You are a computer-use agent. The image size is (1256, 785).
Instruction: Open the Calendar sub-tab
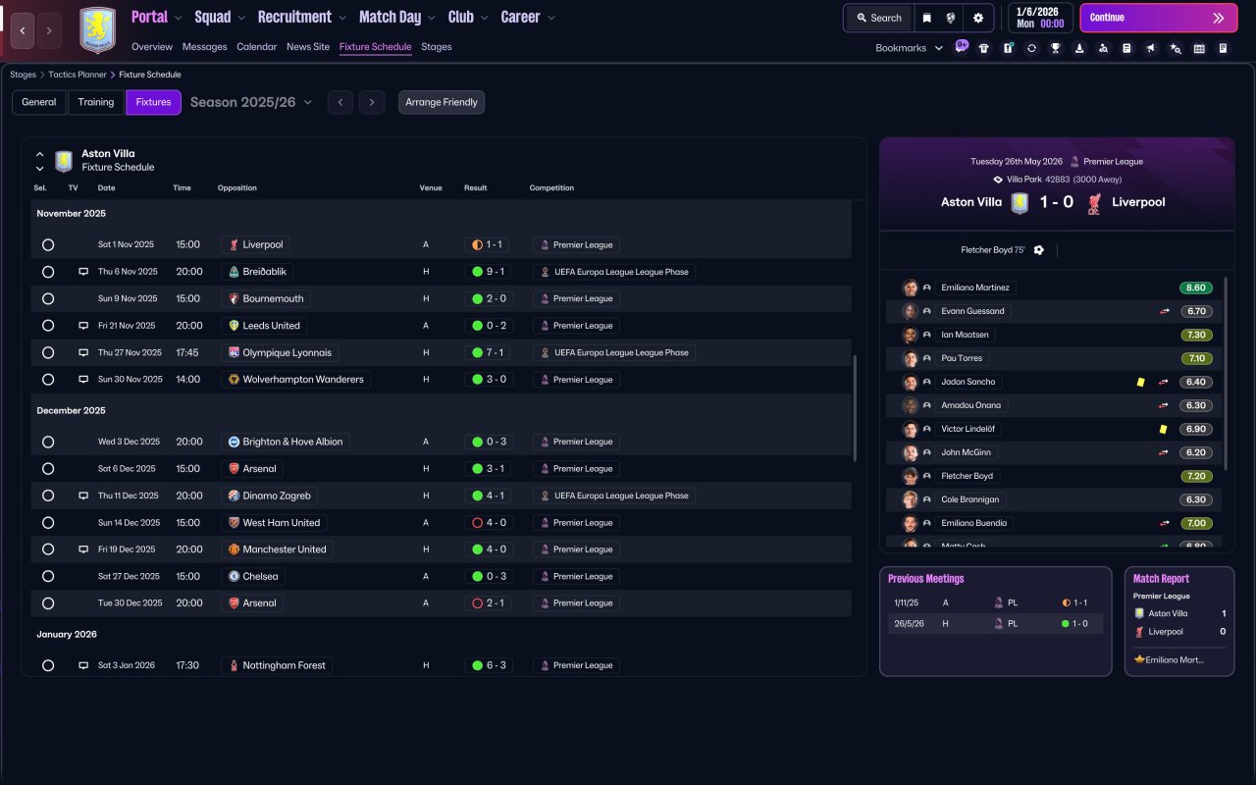pyautogui.click(x=257, y=47)
